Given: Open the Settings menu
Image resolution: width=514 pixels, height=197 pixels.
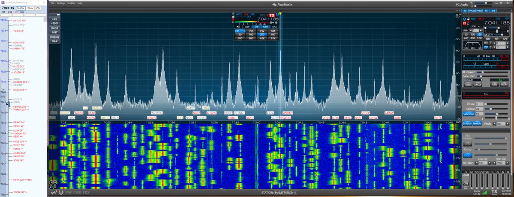Looking at the screenshot, I should click(x=61, y=3).
